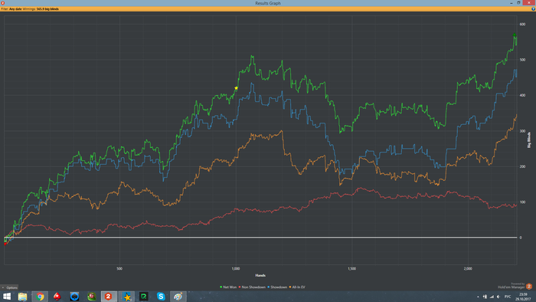This screenshot has width=536, height=302.
Task: Toggle the Showdown legend series
Action: 277,287
